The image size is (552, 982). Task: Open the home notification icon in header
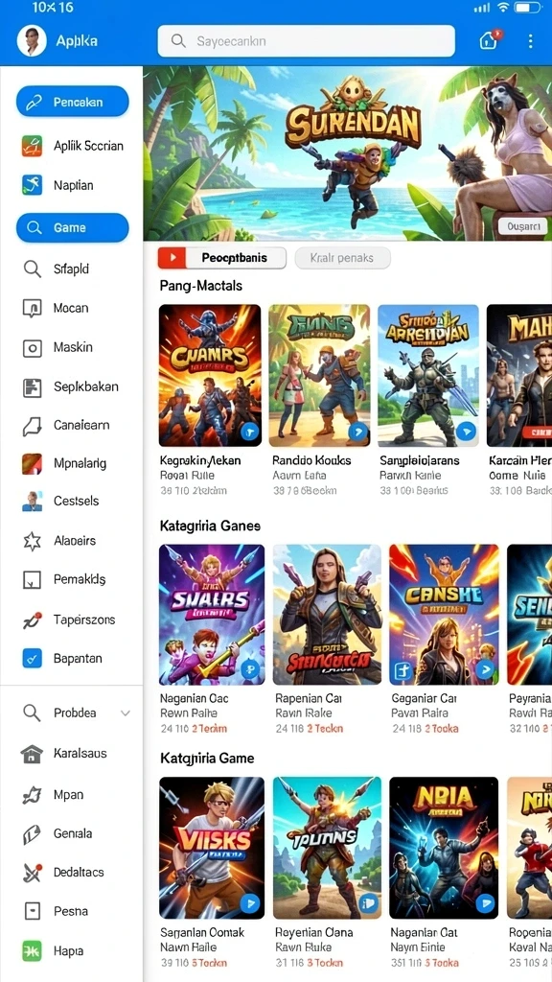pos(489,40)
